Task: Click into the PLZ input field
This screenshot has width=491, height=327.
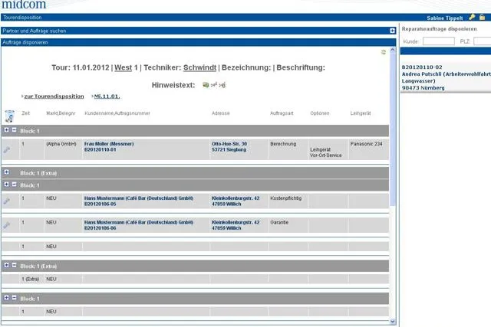Action: (483, 41)
